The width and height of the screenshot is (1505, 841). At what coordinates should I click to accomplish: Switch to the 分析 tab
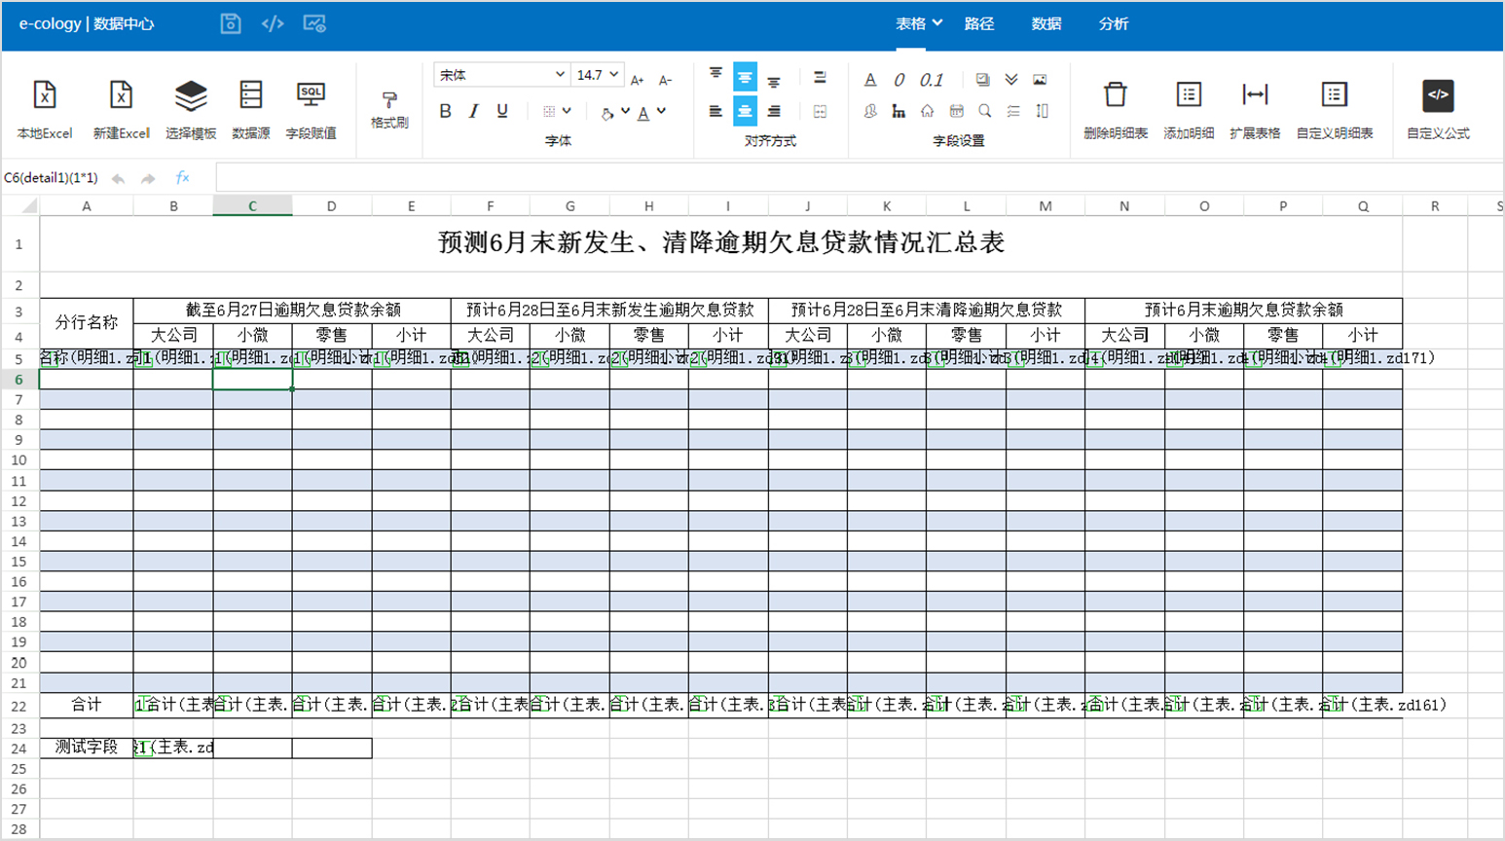tap(1113, 23)
